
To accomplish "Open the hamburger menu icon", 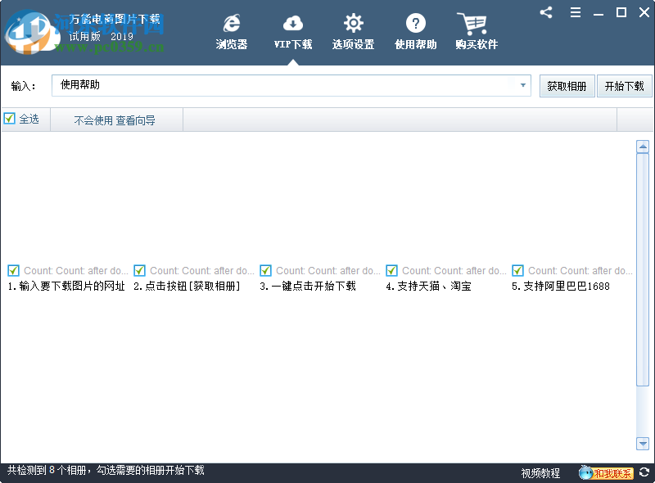I will coord(576,12).
